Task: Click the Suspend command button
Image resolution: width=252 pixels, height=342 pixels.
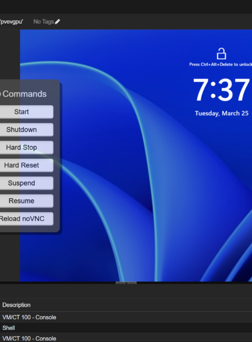Action: pos(26,183)
